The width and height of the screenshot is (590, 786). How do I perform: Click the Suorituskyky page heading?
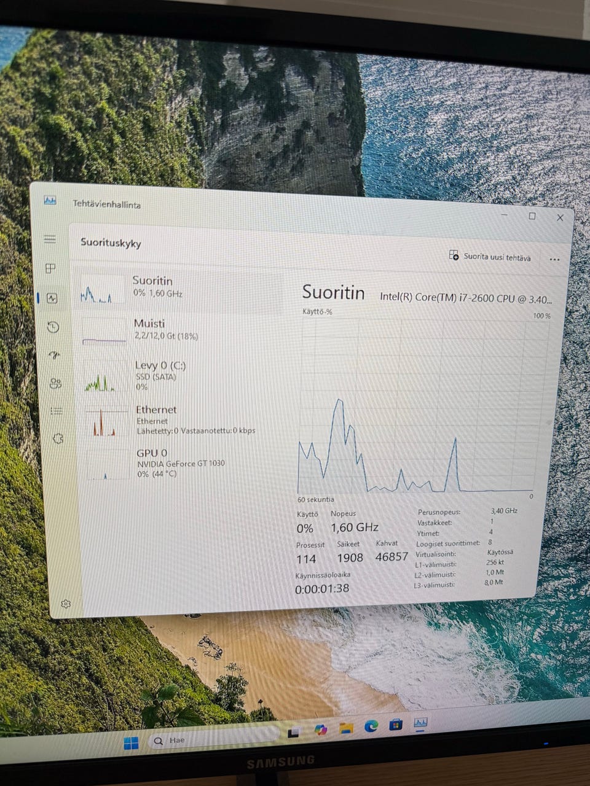click(111, 243)
